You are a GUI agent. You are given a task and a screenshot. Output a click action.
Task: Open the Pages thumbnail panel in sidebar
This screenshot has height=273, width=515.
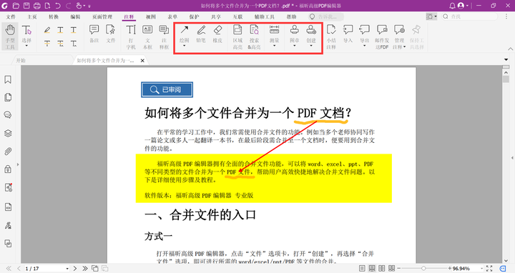click(8, 97)
